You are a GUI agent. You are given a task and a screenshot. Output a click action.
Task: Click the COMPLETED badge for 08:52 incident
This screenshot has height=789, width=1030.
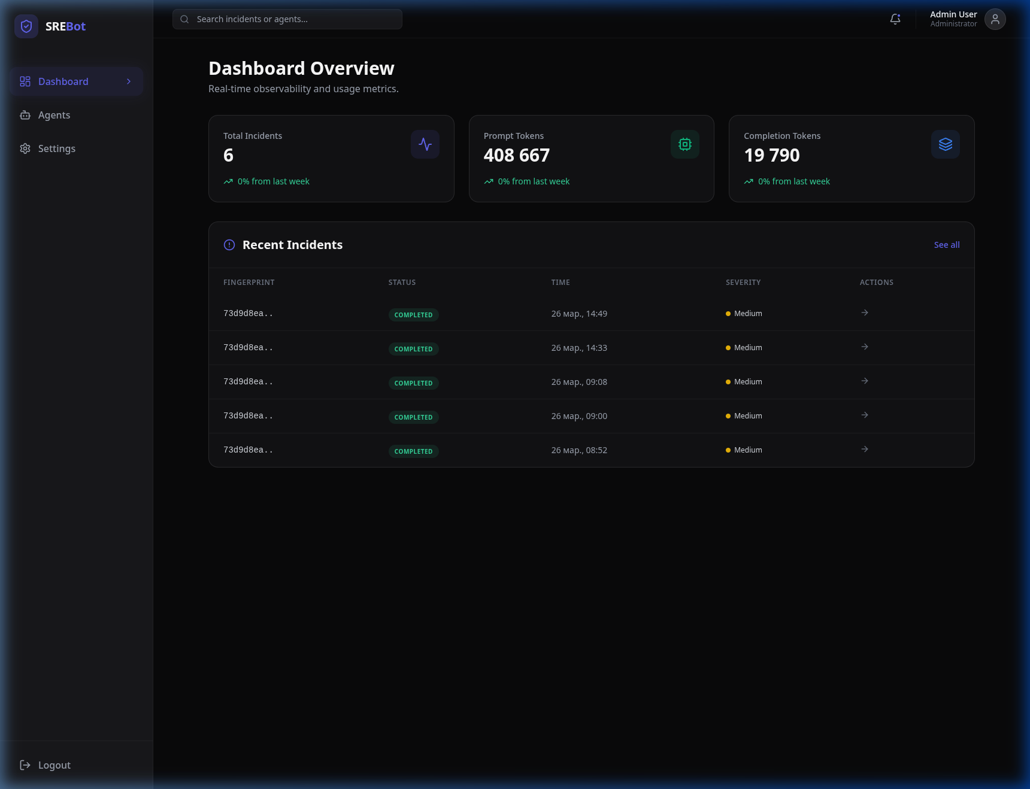tap(413, 451)
